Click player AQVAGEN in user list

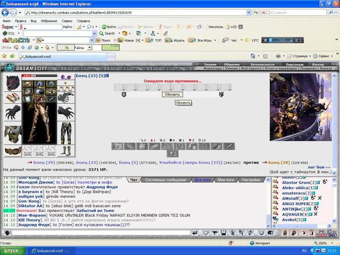[292, 214]
